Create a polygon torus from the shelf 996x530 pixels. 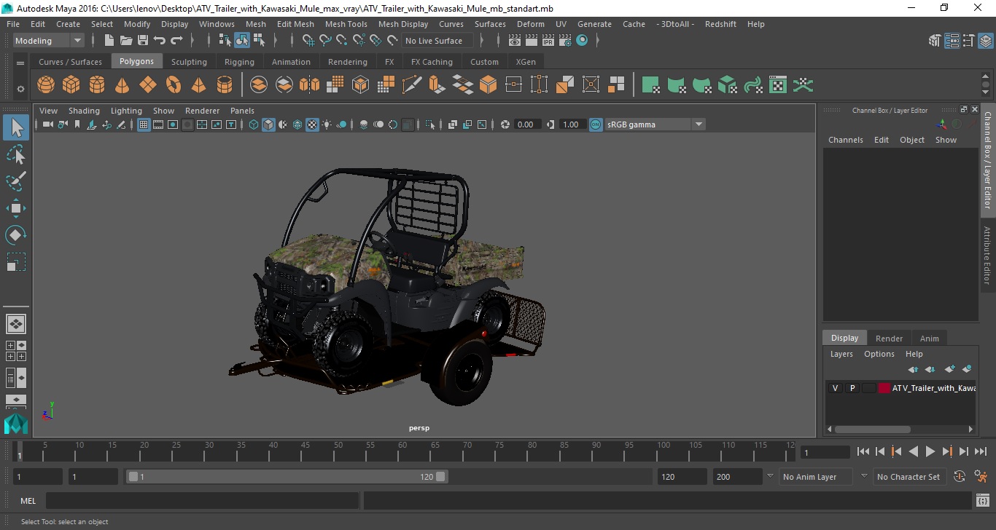click(174, 85)
